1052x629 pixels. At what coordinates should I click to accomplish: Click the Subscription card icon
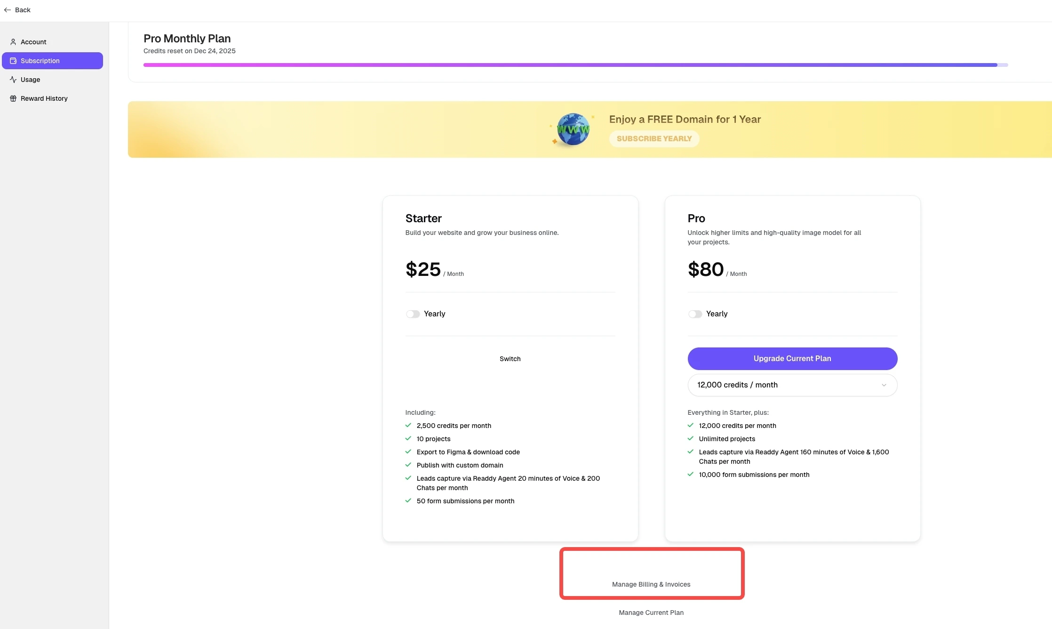point(13,61)
